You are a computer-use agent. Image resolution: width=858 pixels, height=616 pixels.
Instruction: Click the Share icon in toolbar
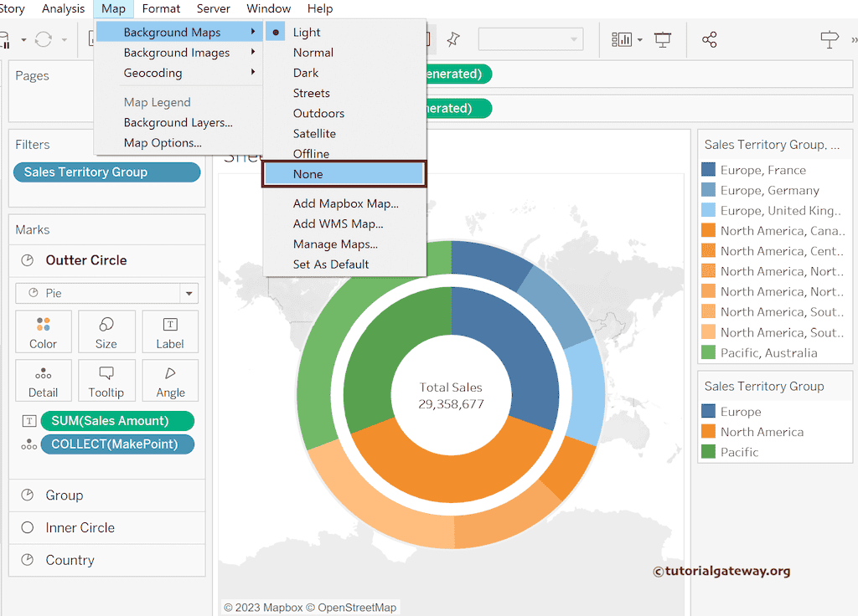[709, 39]
